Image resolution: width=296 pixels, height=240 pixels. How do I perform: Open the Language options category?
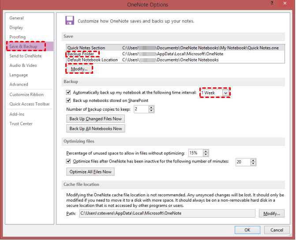click(19, 75)
